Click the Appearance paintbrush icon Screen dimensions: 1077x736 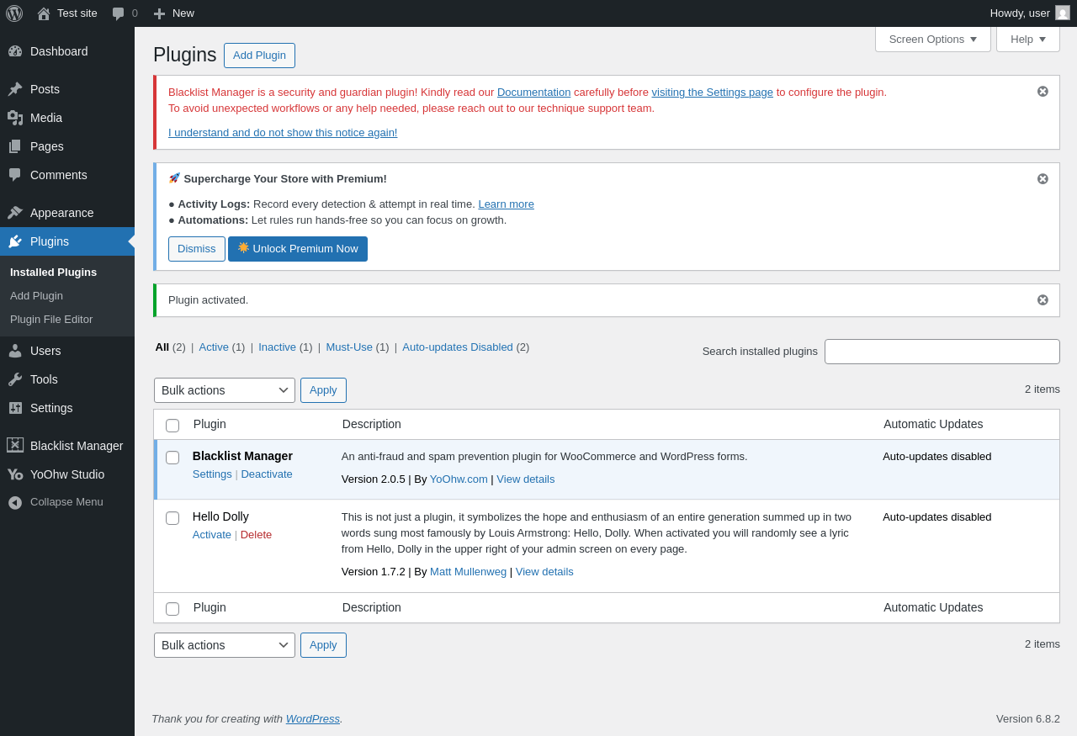click(x=15, y=213)
